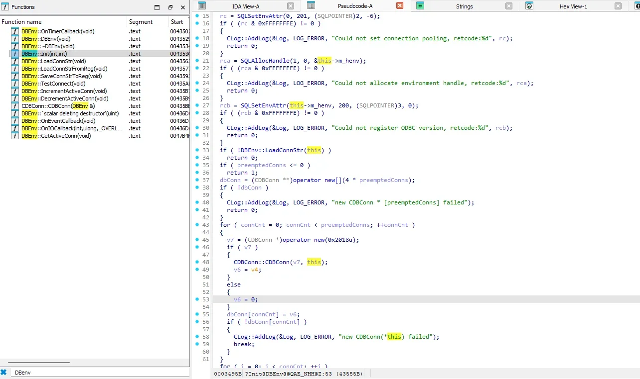Clear the DBenv filter with the X icon
The width and height of the screenshot is (640, 379).
pos(4,372)
